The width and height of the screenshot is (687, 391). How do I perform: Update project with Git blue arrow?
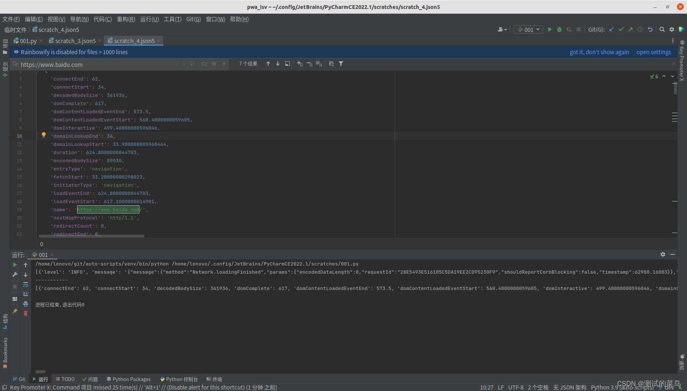pos(611,29)
